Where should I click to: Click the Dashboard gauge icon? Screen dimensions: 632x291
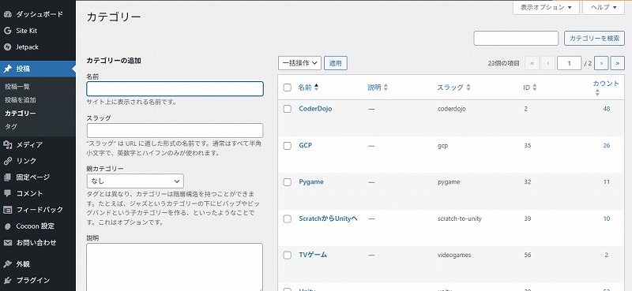coord(7,14)
